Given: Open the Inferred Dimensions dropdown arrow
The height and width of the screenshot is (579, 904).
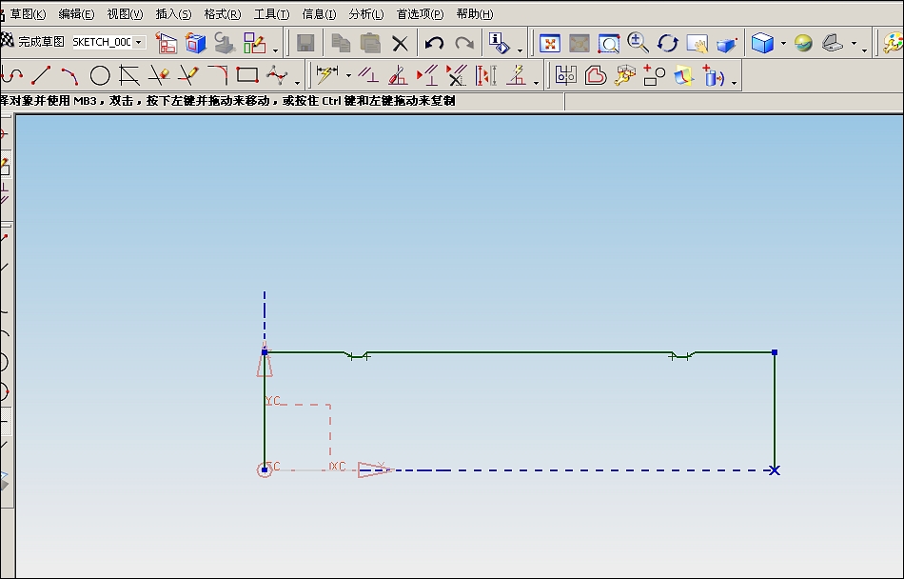Looking at the screenshot, I should pos(348,75).
